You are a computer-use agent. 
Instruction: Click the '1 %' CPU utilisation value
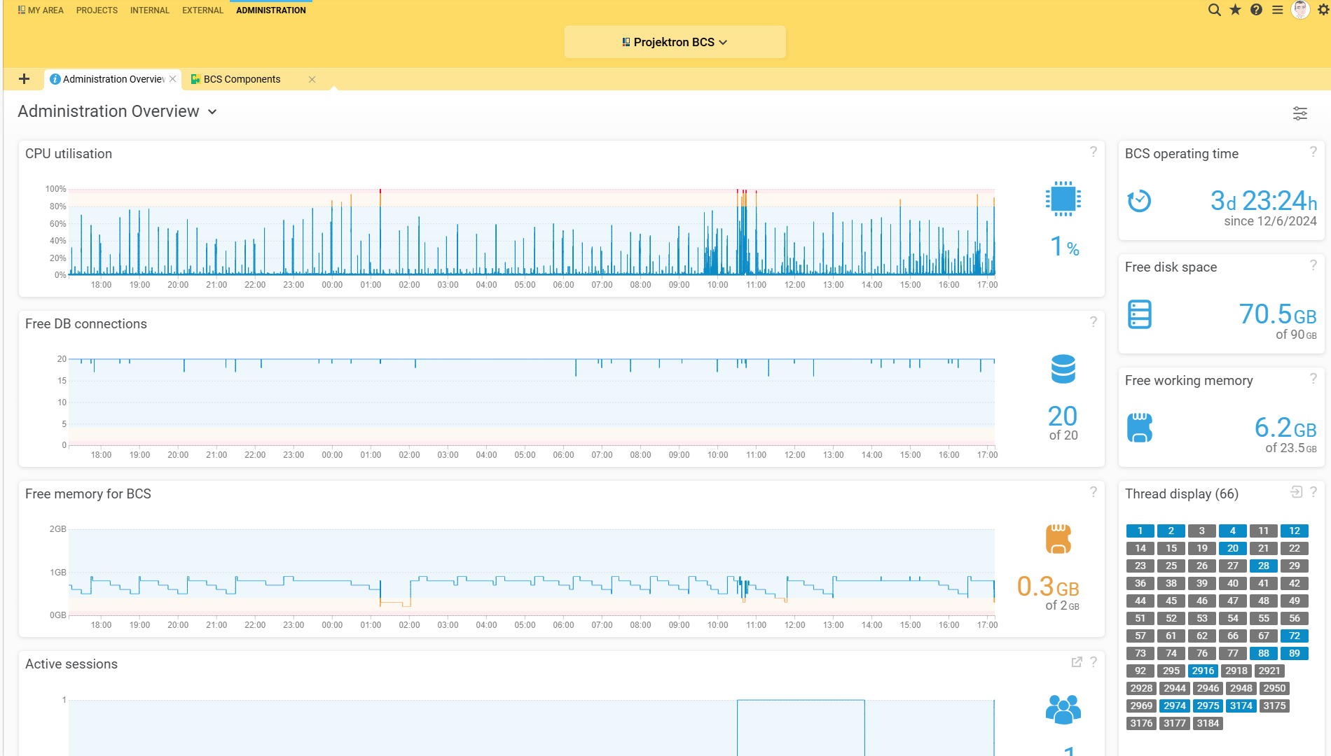1064,246
